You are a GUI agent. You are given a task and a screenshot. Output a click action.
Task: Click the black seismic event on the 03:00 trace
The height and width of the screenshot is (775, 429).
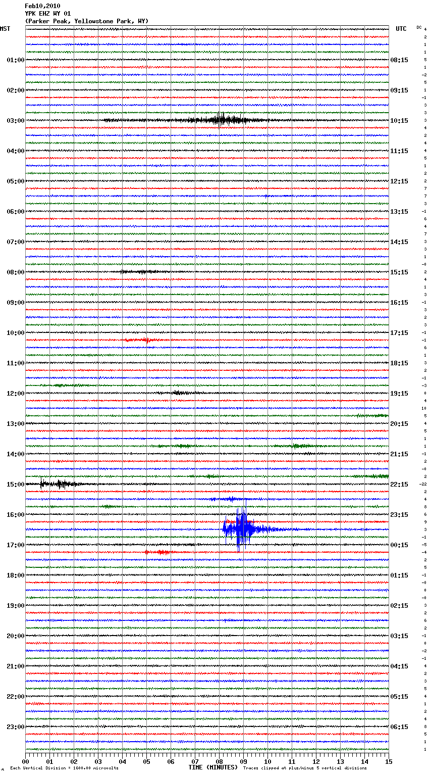click(x=222, y=120)
